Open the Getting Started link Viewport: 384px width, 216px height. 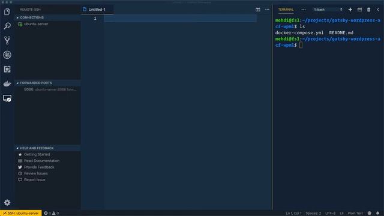pos(37,155)
